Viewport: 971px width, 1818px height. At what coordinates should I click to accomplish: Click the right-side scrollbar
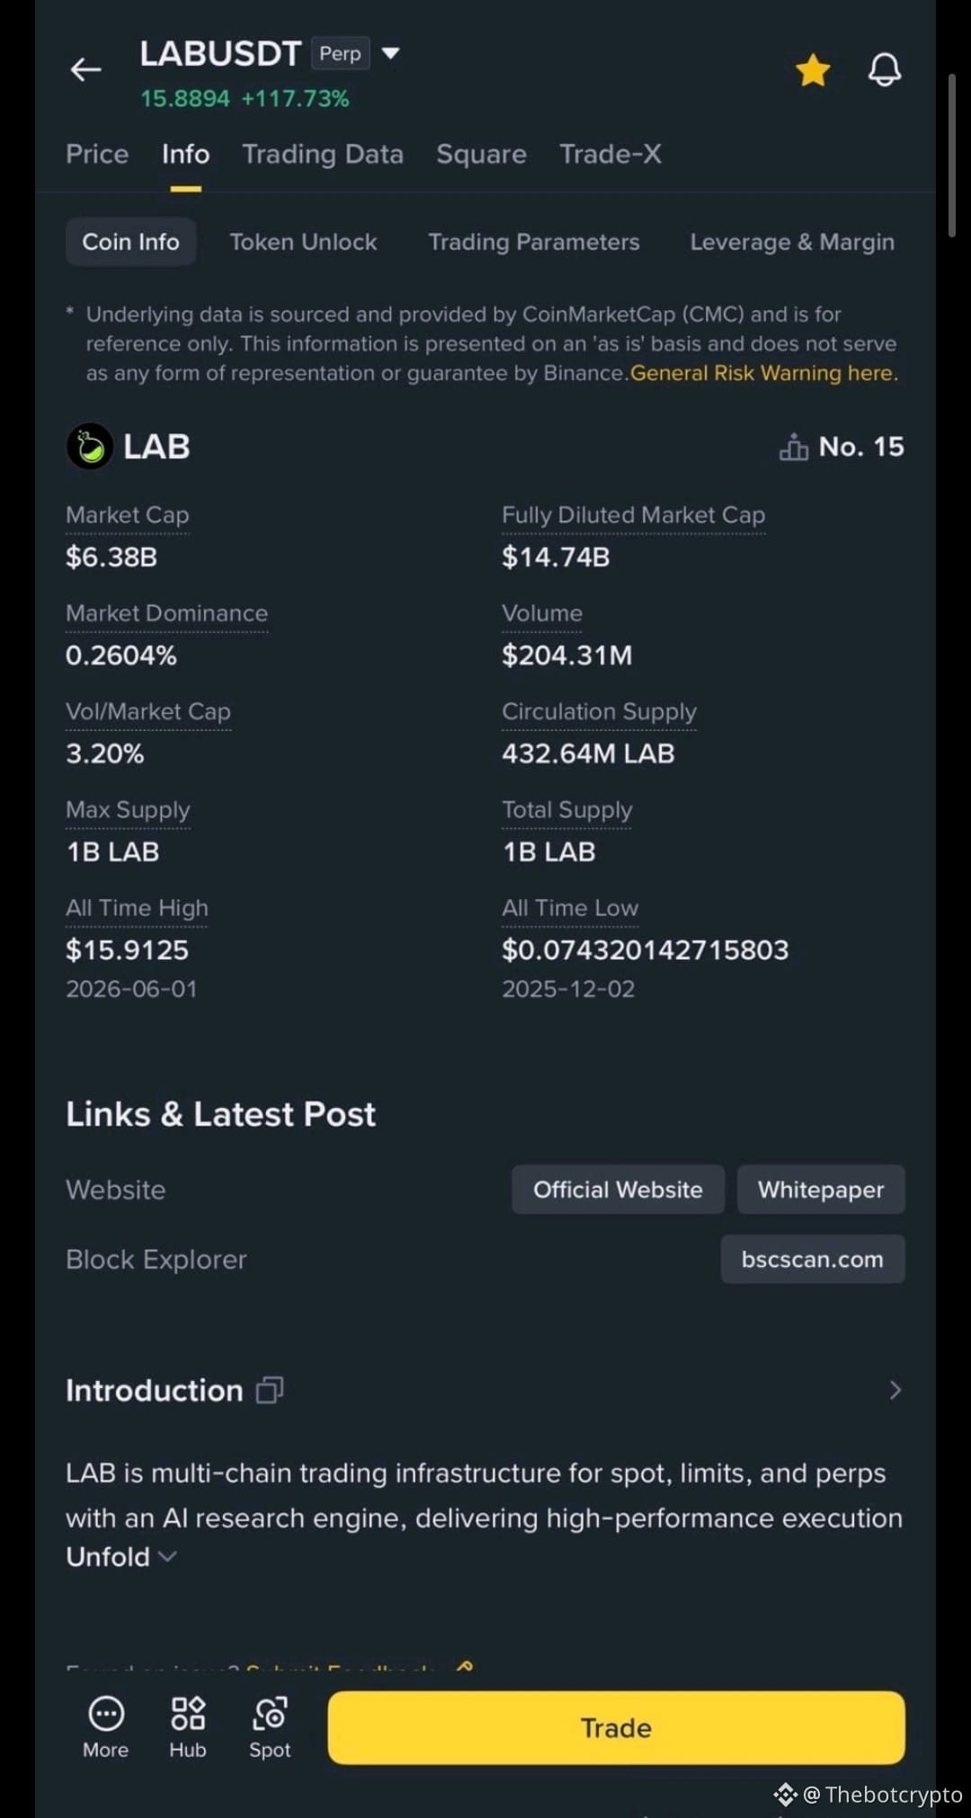click(x=951, y=156)
